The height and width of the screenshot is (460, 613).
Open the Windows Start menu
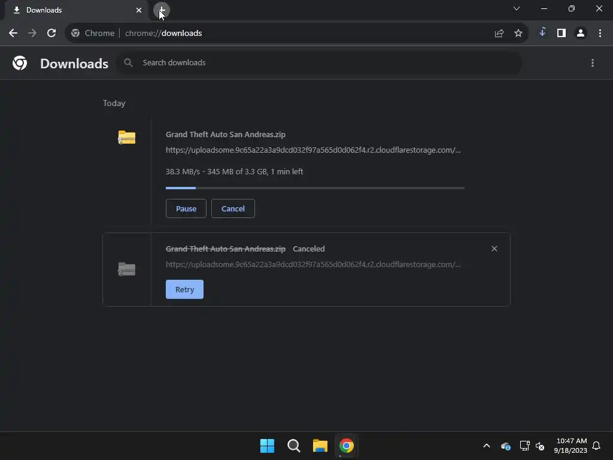click(268, 446)
